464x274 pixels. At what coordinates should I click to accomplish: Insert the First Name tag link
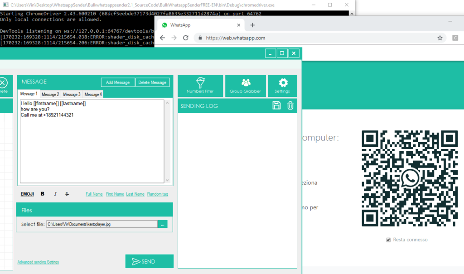pos(115,194)
